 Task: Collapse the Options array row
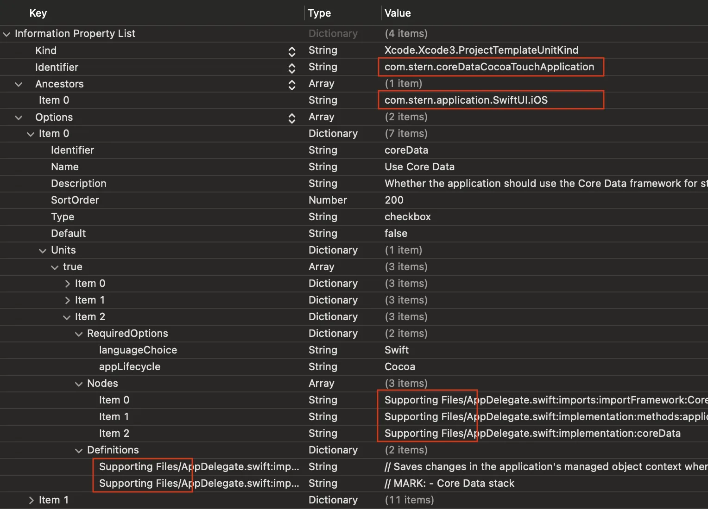(x=19, y=118)
